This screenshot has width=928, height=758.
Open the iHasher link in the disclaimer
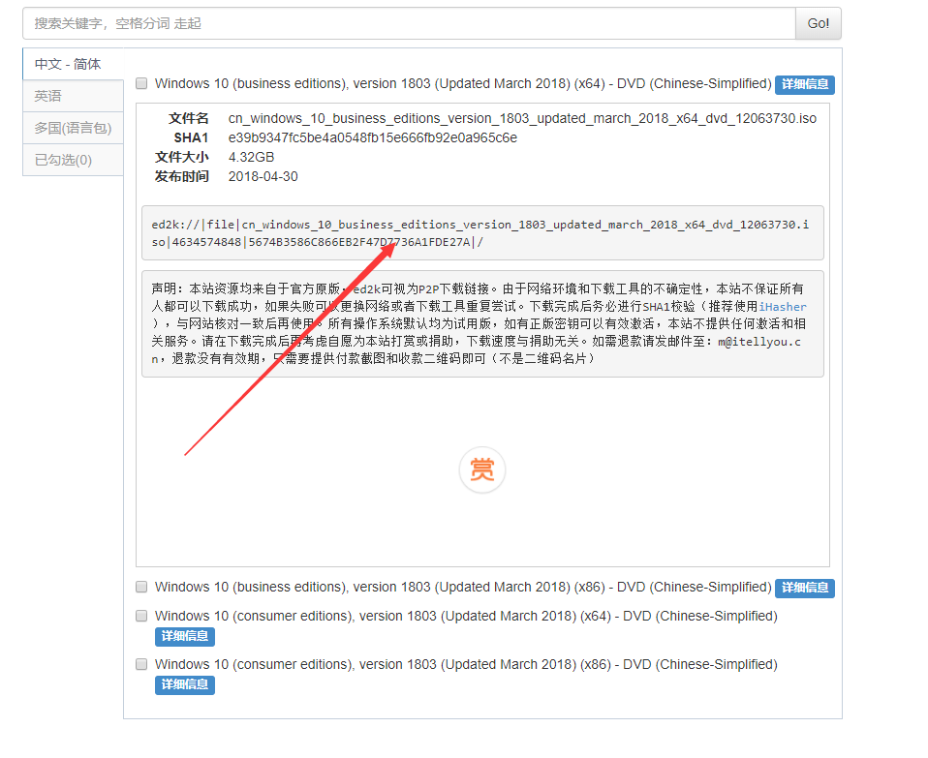click(783, 307)
